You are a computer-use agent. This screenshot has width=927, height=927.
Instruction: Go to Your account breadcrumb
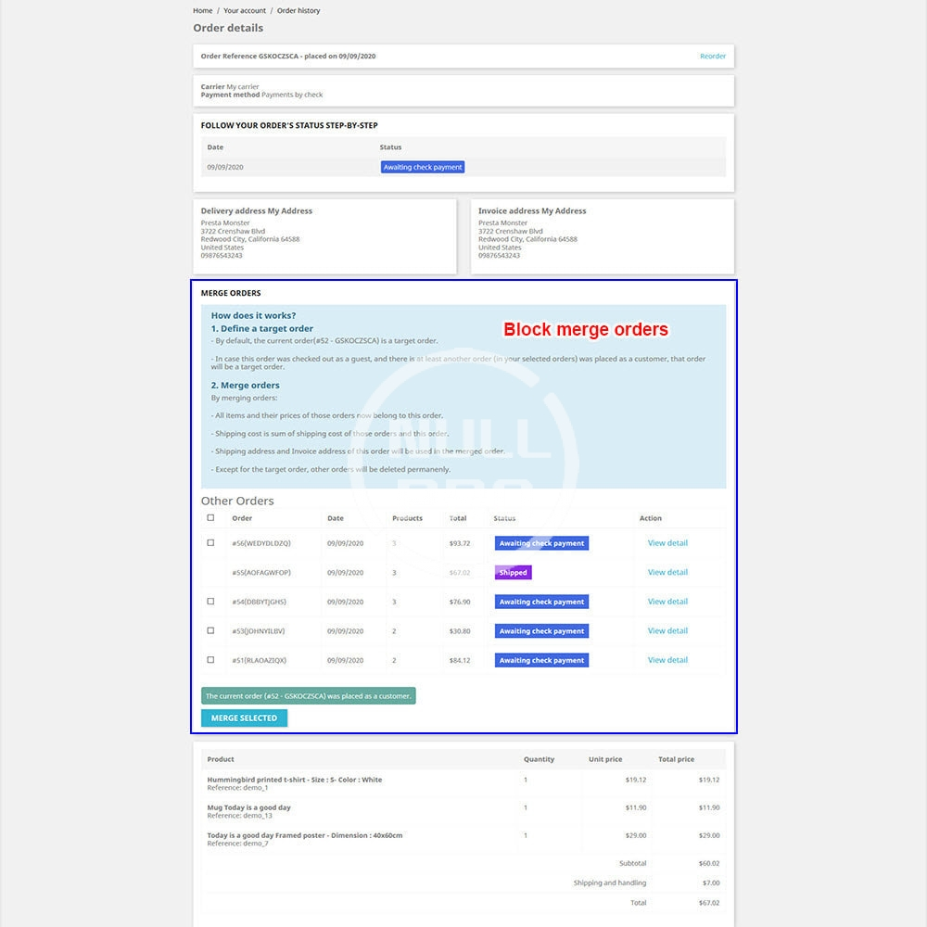pyautogui.click(x=245, y=10)
